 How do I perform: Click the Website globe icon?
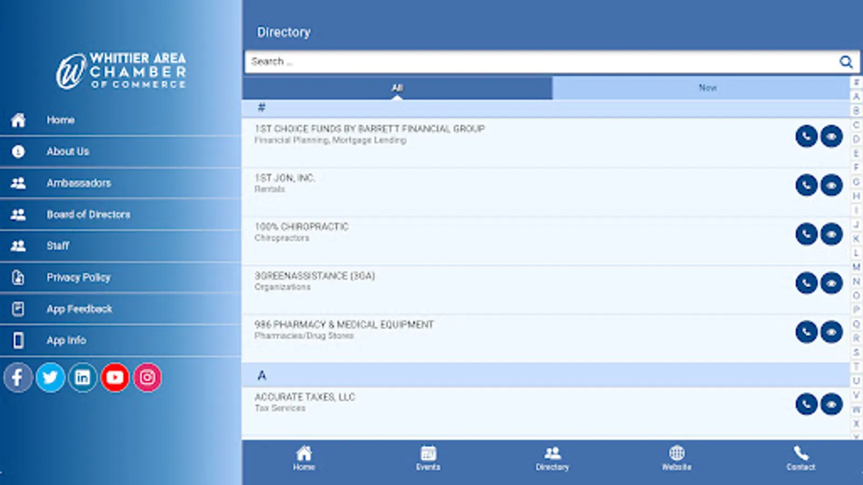pyautogui.click(x=676, y=454)
